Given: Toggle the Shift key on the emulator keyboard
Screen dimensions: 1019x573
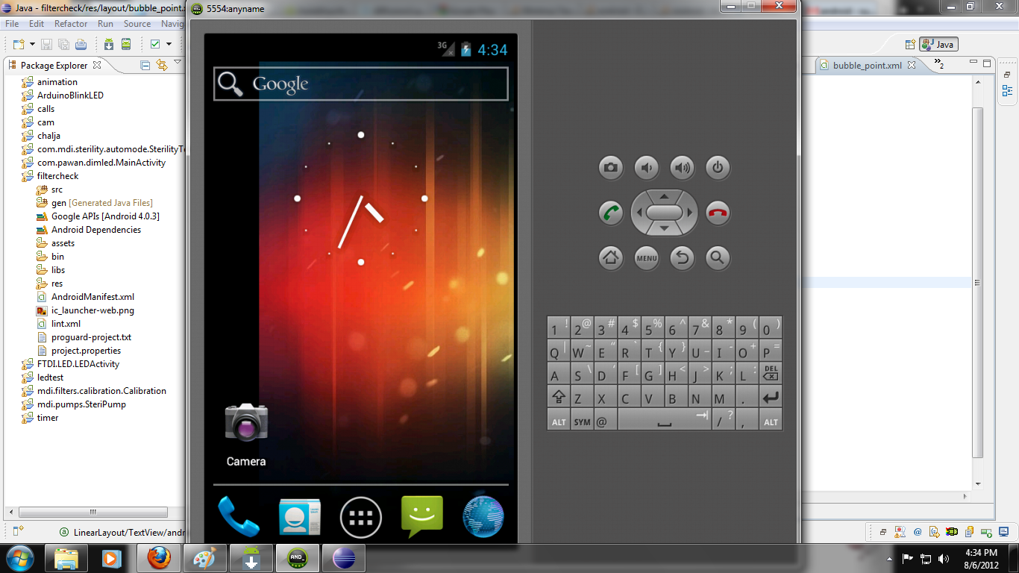Looking at the screenshot, I should 558,396.
